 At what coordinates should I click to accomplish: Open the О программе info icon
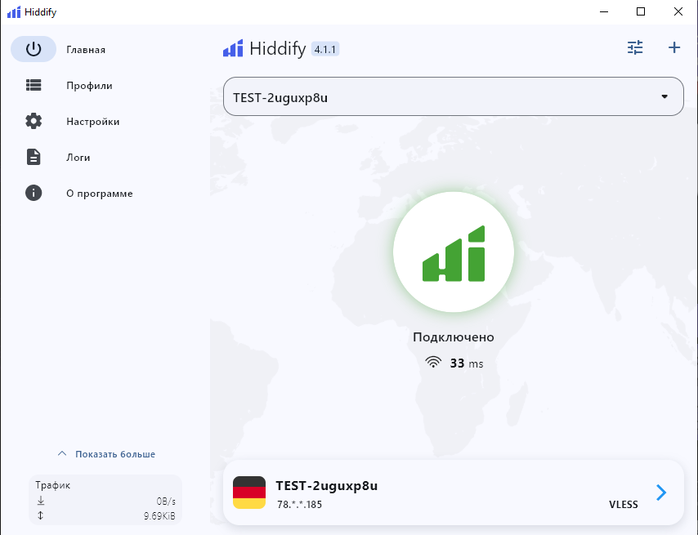(x=34, y=193)
